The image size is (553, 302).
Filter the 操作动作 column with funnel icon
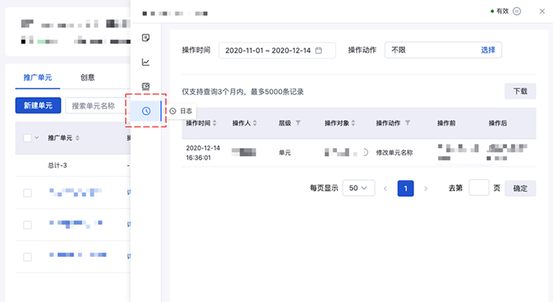408,123
